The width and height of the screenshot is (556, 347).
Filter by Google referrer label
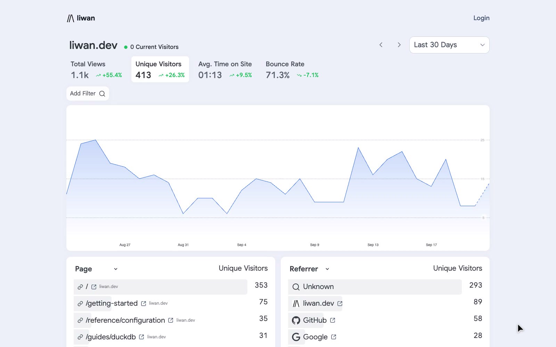pos(315,337)
